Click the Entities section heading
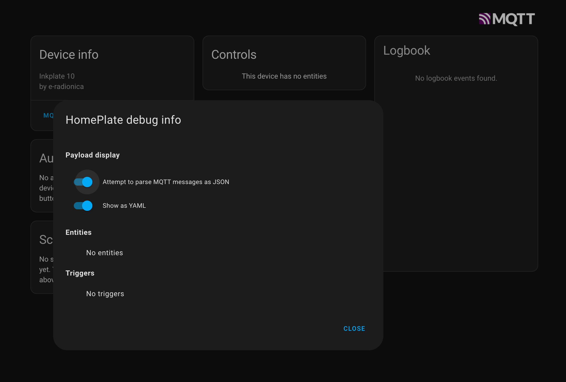The width and height of the screenshot is (566, 382). tap(78, 232)
